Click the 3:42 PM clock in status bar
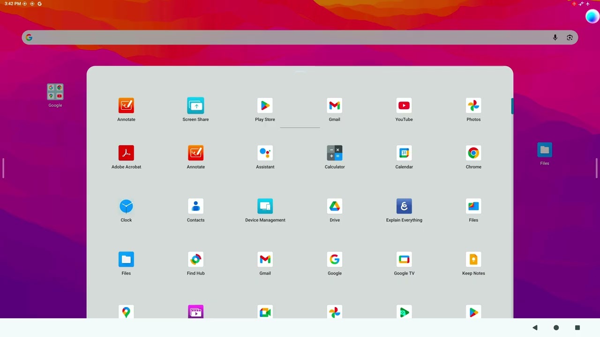600x337 pixels. tap(12, 4)
